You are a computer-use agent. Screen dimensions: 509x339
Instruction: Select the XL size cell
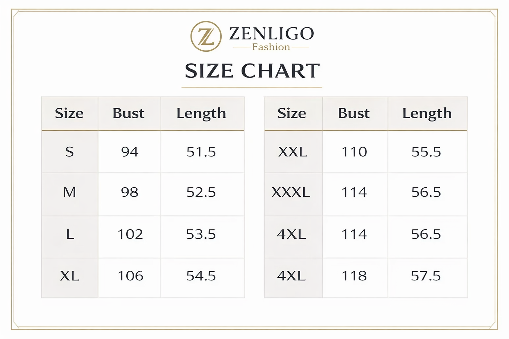pos(70,276)
